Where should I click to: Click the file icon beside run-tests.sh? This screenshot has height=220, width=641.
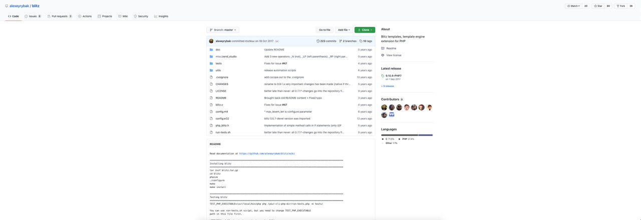click(x=211, y=132)
